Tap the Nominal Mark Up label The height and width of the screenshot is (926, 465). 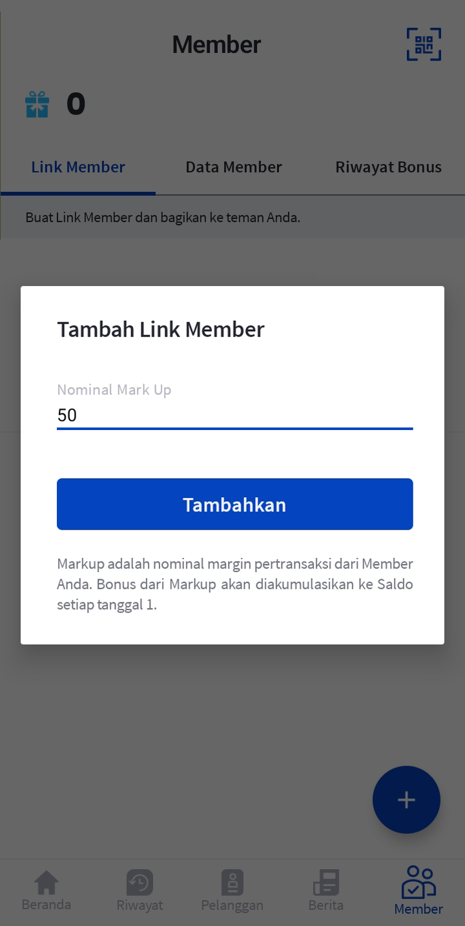[114, 390]
